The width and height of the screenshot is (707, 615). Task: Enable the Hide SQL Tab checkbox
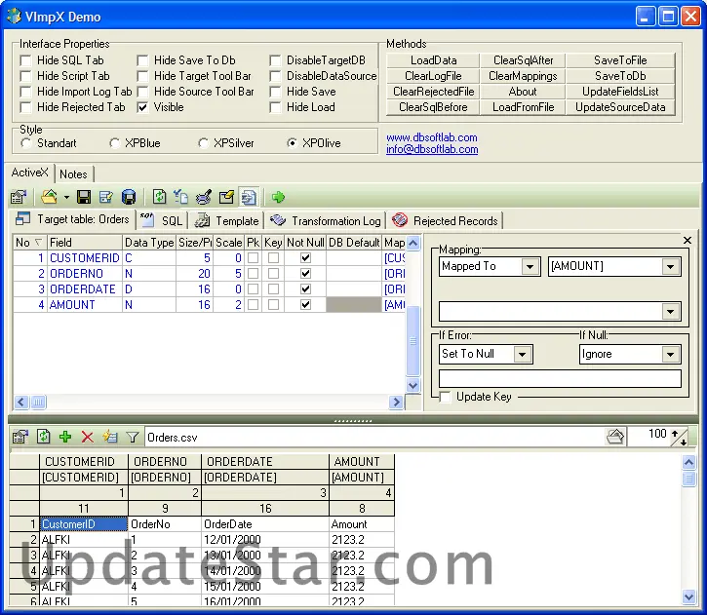[26, 60]
